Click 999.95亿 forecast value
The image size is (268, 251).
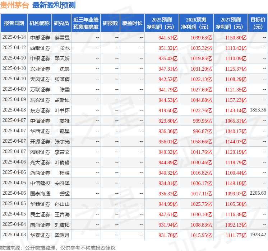(203, 121)
